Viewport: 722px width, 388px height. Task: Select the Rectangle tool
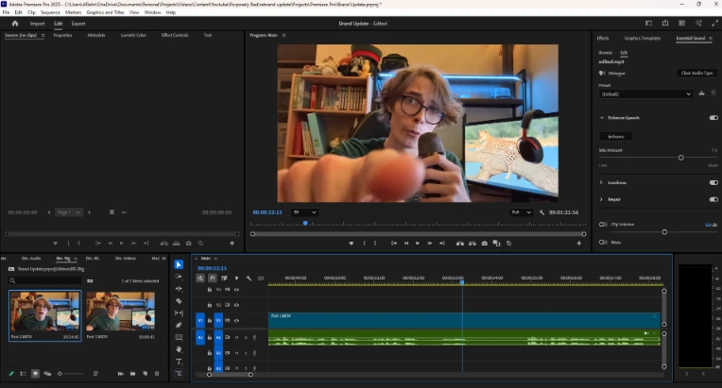(x=179, y=337)
